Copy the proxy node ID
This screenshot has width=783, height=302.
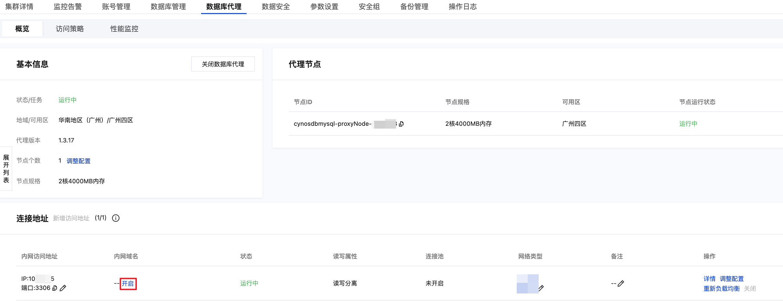(x=402, y=124)
